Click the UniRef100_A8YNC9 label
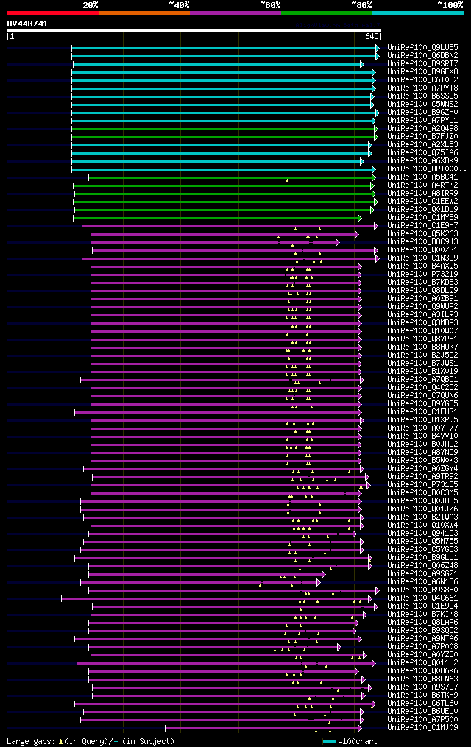471x747 pixels. coord(422,453)
